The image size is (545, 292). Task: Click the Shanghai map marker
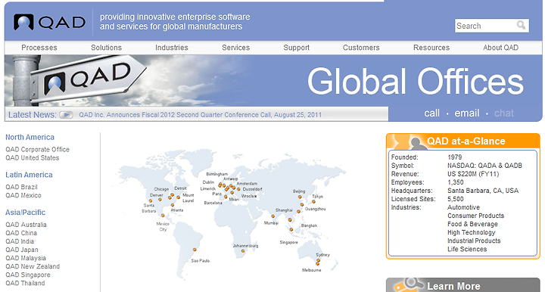coord(302,204)
